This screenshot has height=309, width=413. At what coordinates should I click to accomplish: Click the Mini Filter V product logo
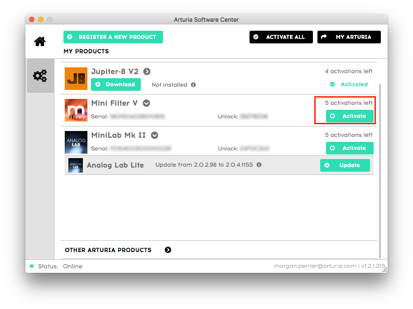point(76,110)
